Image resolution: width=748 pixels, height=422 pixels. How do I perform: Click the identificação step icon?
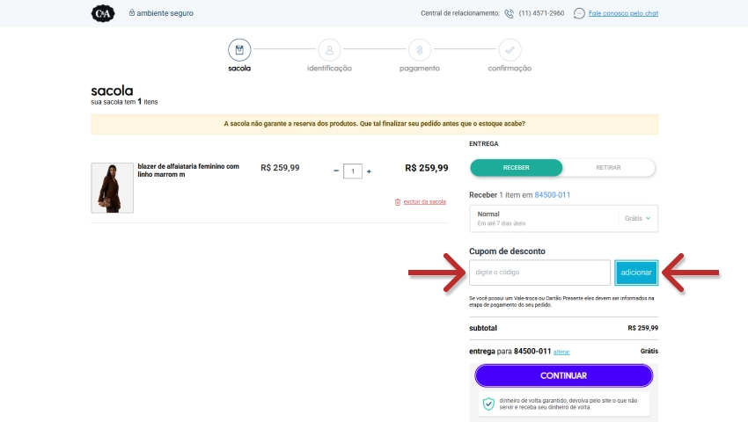click(x=329, y=49)
